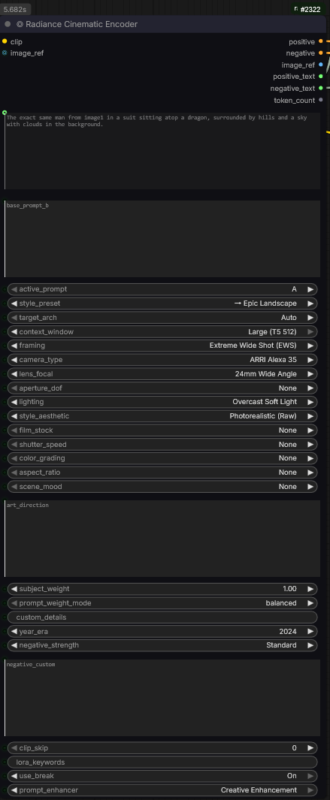Click the custom_details text field
This screenshot has height=800, width=330.
(x=162, y=617)
